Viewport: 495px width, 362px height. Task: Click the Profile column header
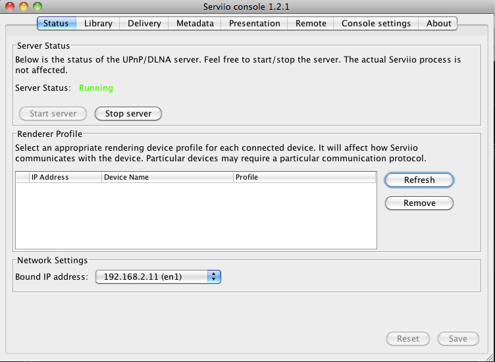pos(304,177)
